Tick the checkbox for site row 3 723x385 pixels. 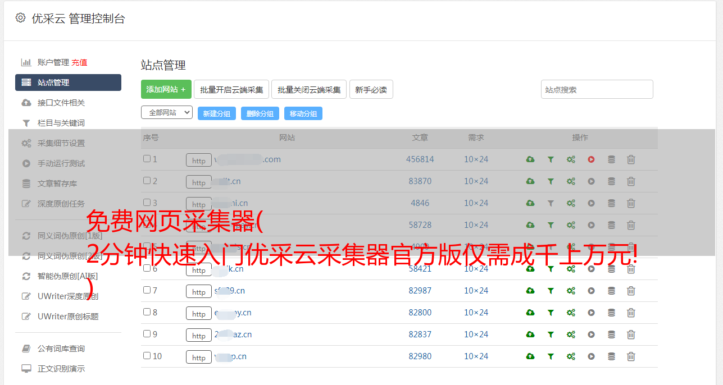click(147, 203)
